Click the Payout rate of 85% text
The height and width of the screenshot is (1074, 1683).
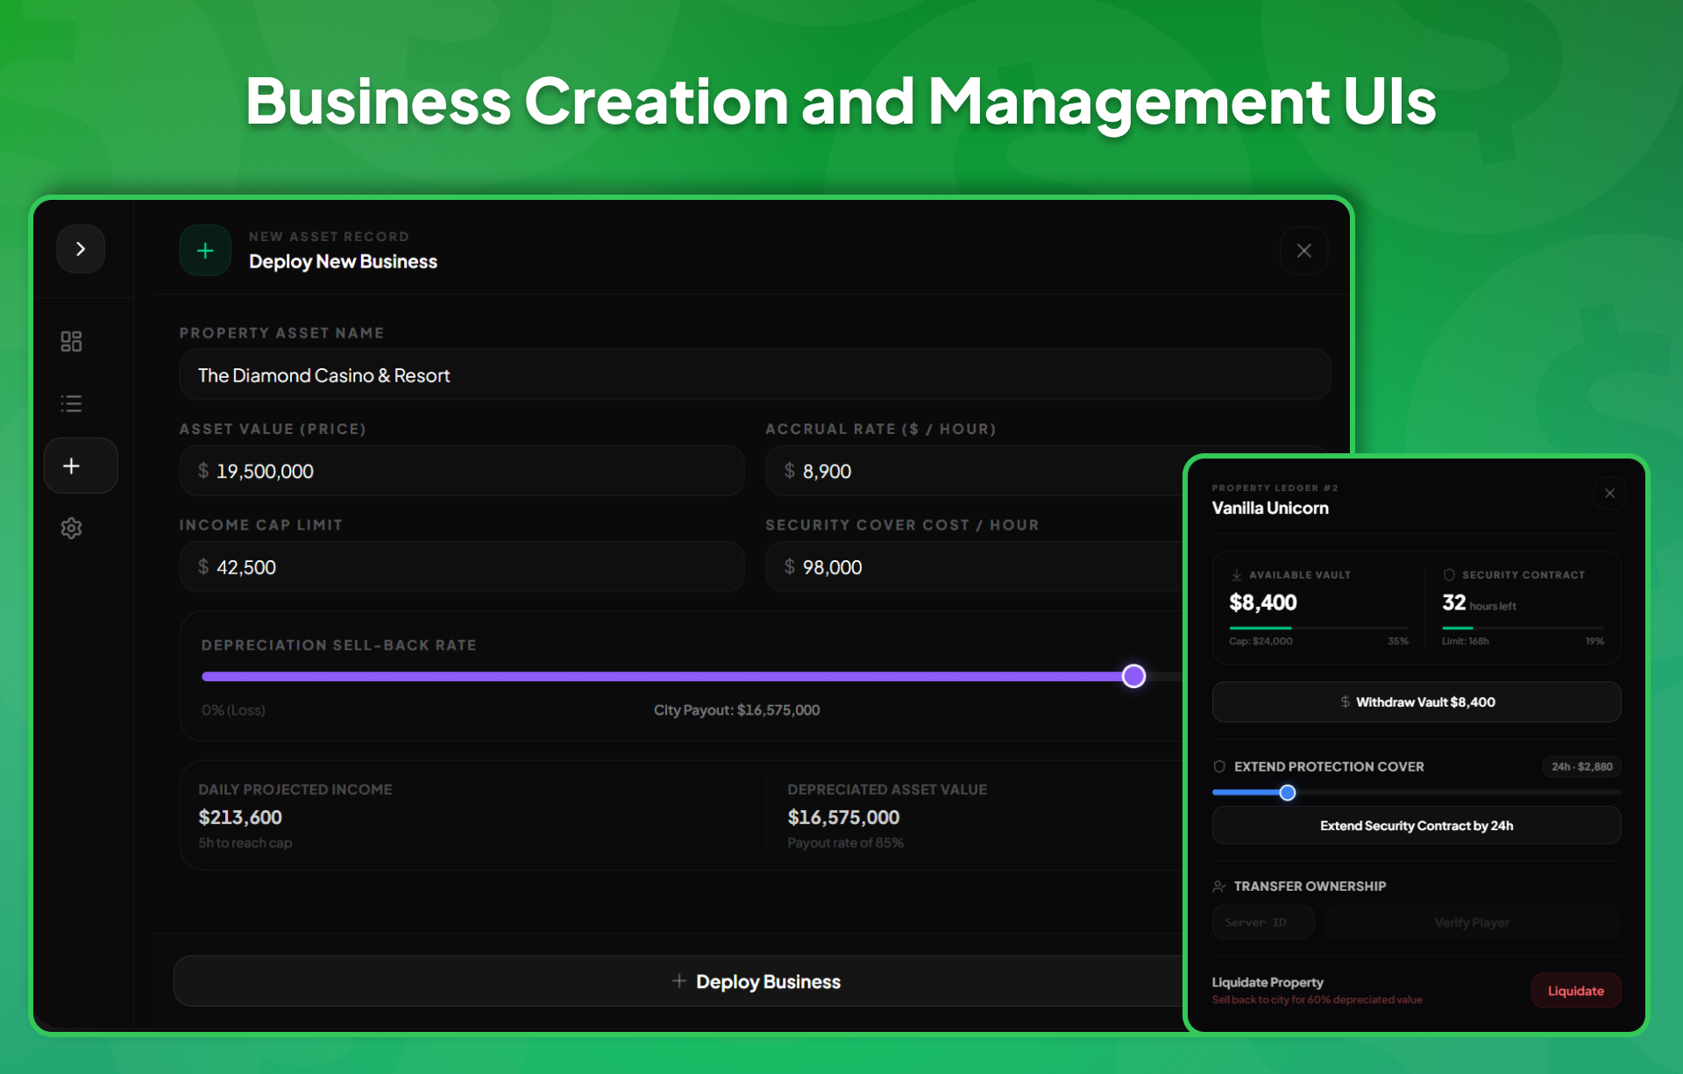(845, 843)
